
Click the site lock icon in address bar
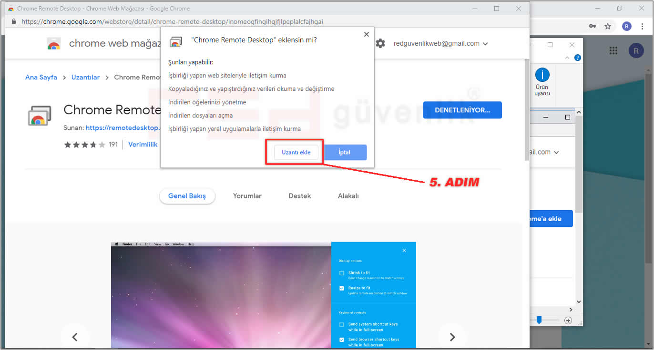point(13,21)
